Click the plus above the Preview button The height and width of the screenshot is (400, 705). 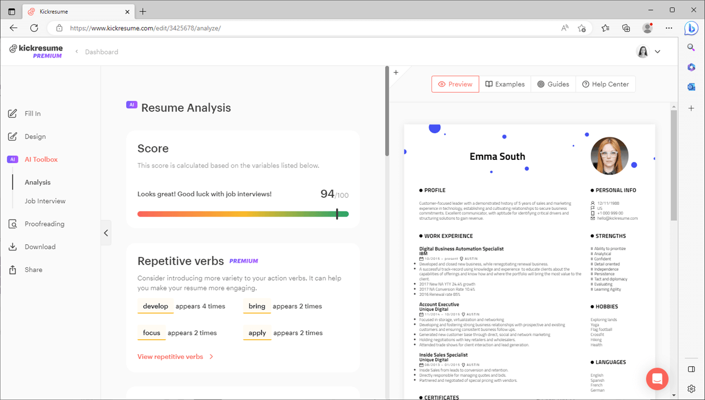click(395, 72)
